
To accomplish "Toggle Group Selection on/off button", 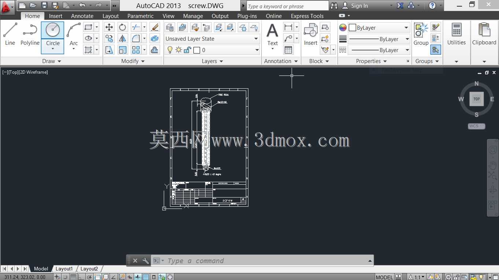I will (x=436, y=49).
